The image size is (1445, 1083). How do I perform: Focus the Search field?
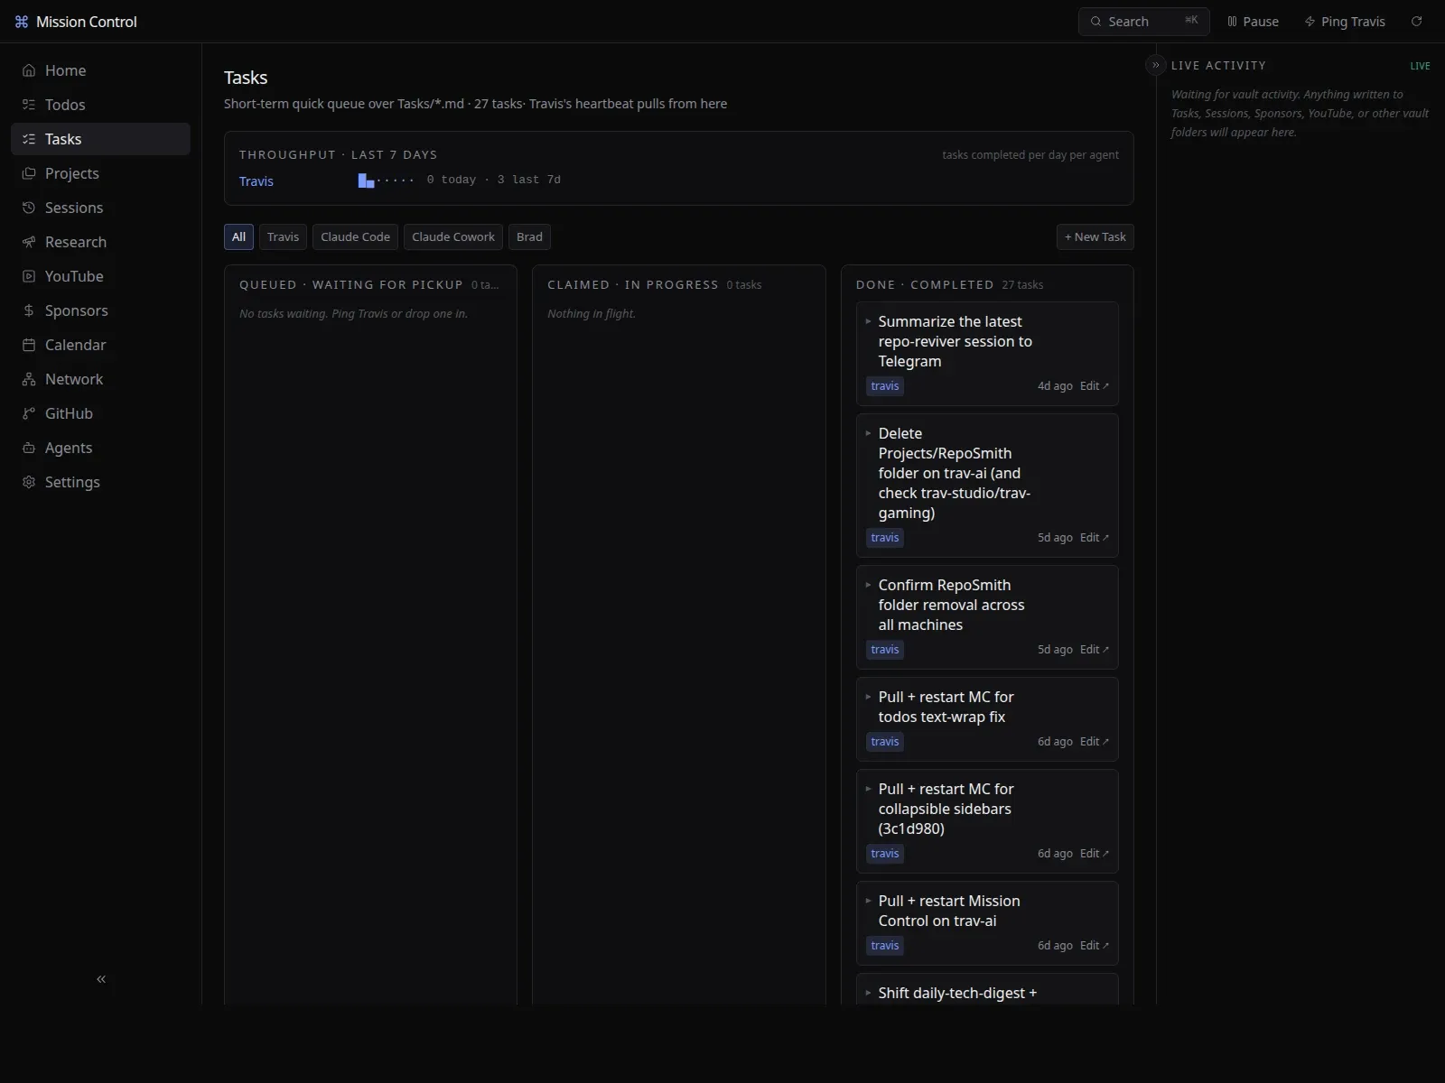[x=1143, y=22]
